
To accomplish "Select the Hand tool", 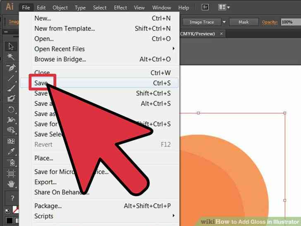I will pyautogui.click(x=11, y=184).
